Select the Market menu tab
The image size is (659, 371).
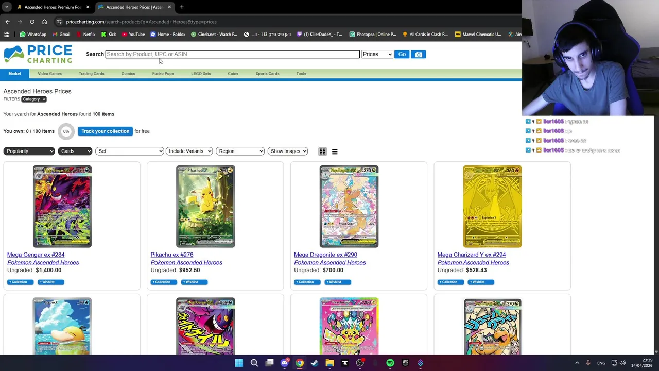click(14, 74)
